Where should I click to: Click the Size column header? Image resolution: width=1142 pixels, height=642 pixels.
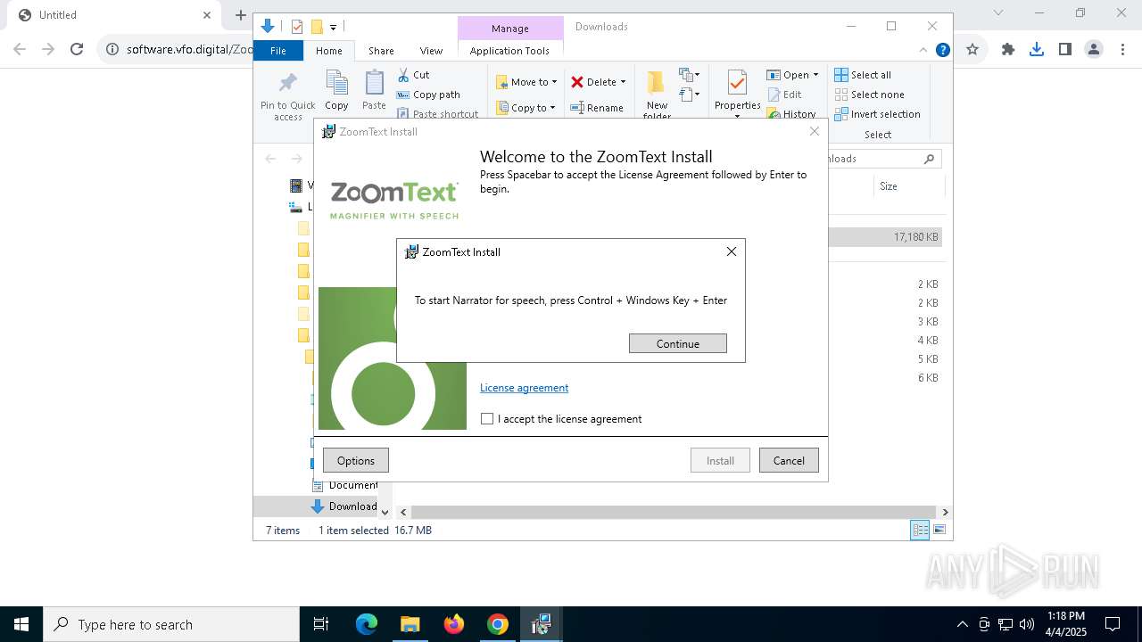click(910, 186)
